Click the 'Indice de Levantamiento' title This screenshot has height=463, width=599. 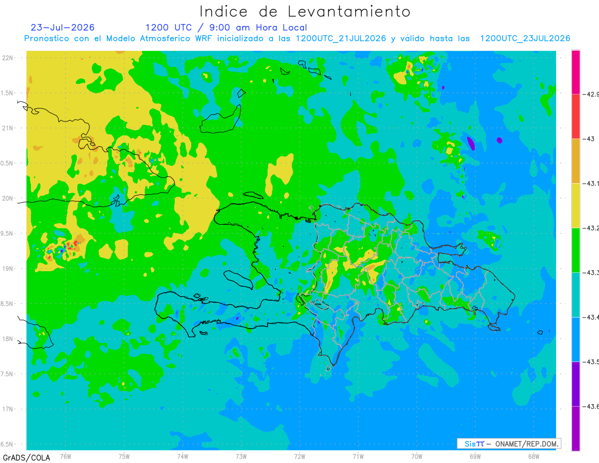[x=305, y=11]
